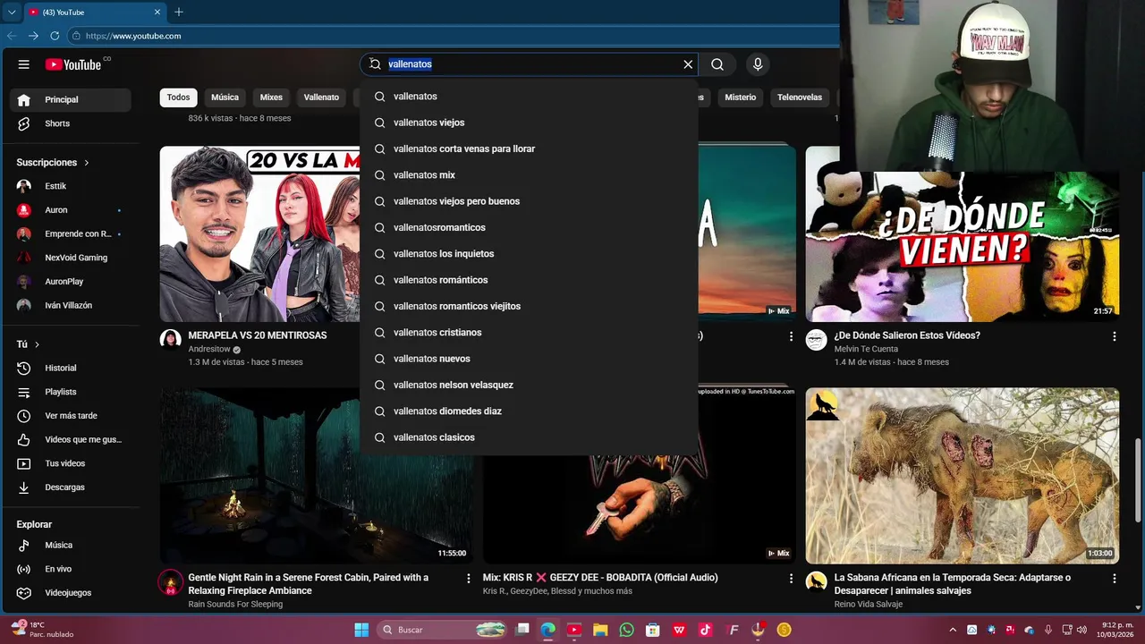1145x644 pixels.
Task: Open File Explorer from the taskbar
Action: [x=600, y=630]
